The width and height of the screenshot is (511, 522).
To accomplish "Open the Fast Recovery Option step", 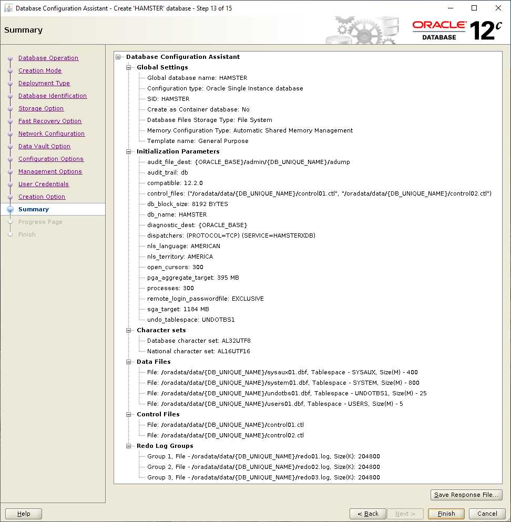I will (50, 121).
